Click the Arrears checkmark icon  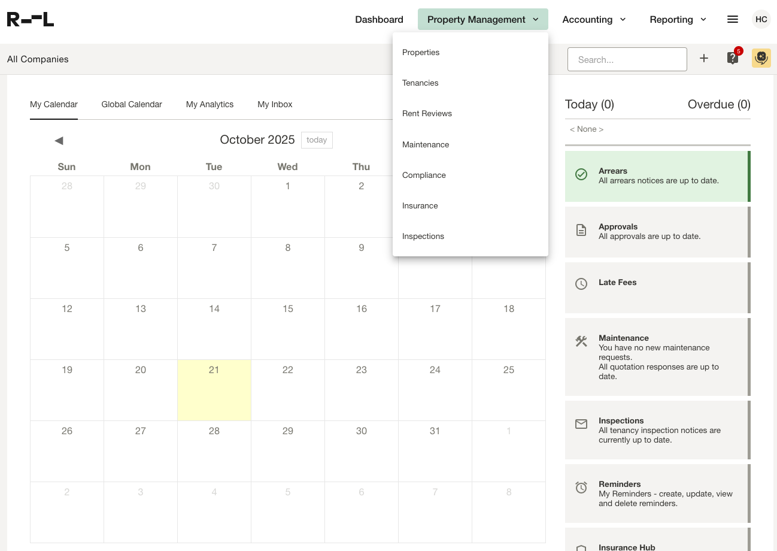[581, 174]
